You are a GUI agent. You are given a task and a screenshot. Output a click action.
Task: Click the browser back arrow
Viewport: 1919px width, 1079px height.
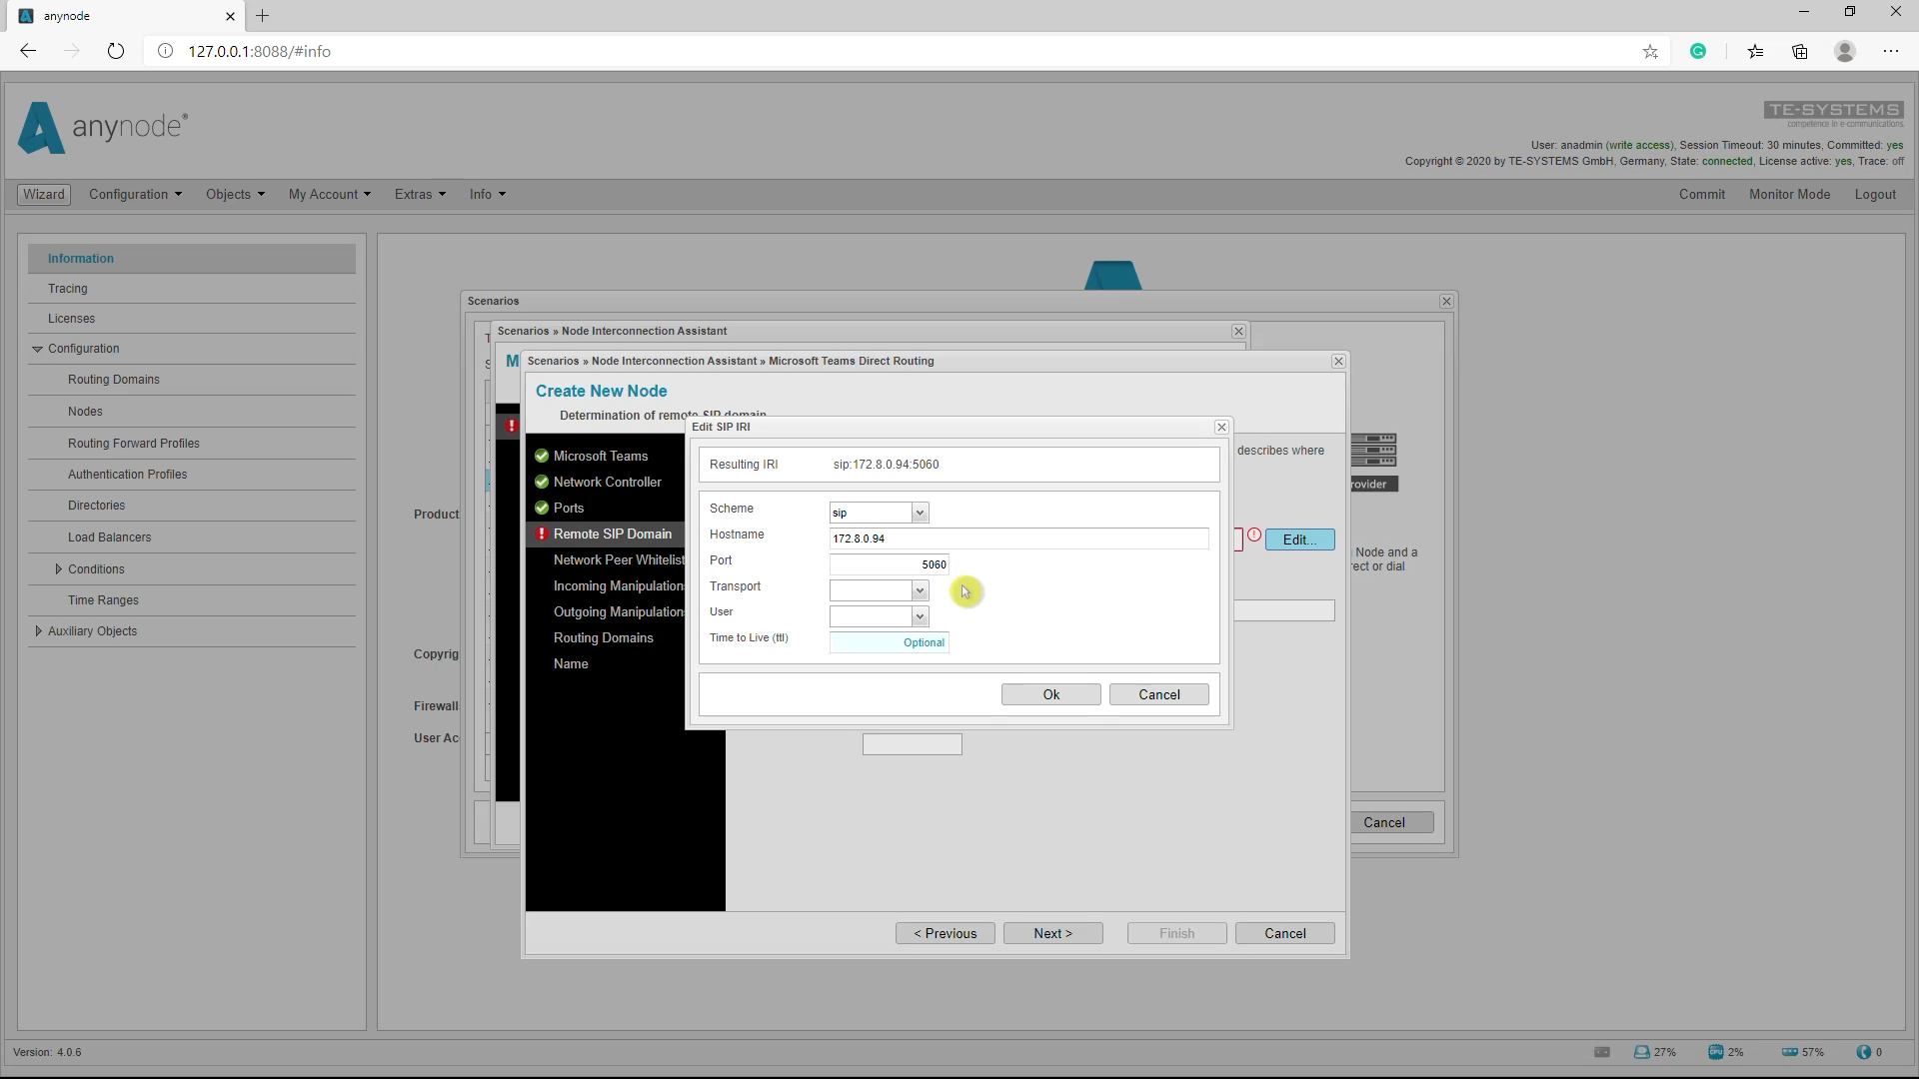pyautogui.click(x=28, y=51)
